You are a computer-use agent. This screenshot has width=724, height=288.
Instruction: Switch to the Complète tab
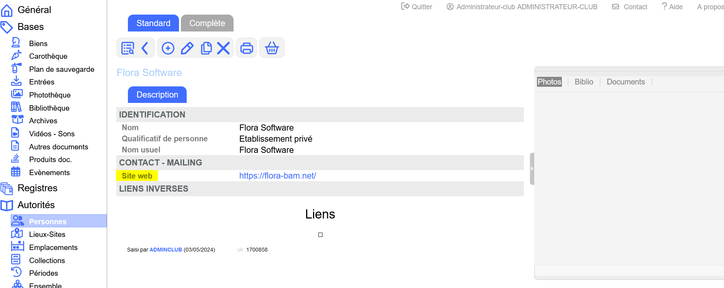[x=207, y=23]
